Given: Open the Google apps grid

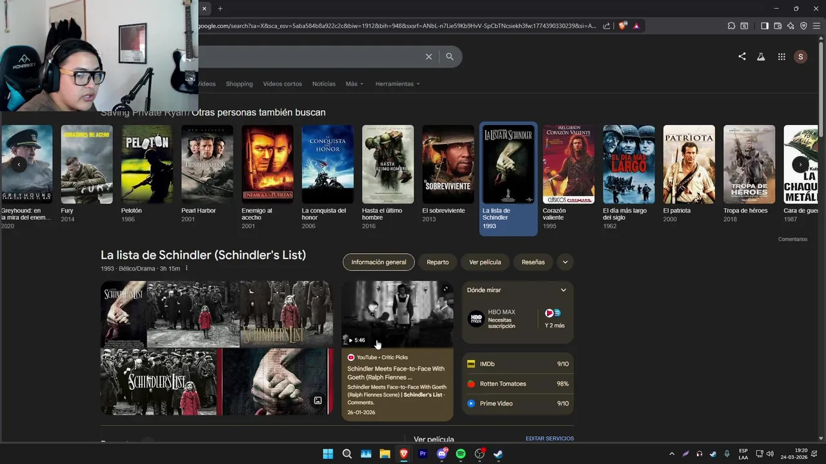Looking at the screenshot, I should click(781, 57).
